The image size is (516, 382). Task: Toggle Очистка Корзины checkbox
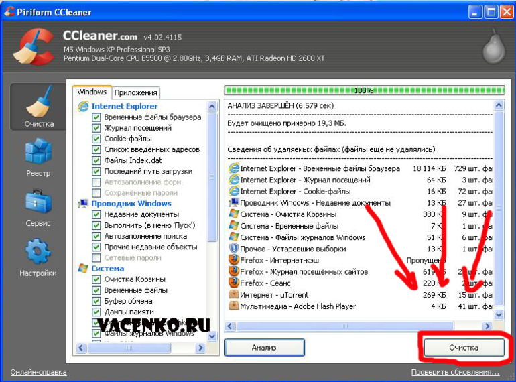(96, 279)
